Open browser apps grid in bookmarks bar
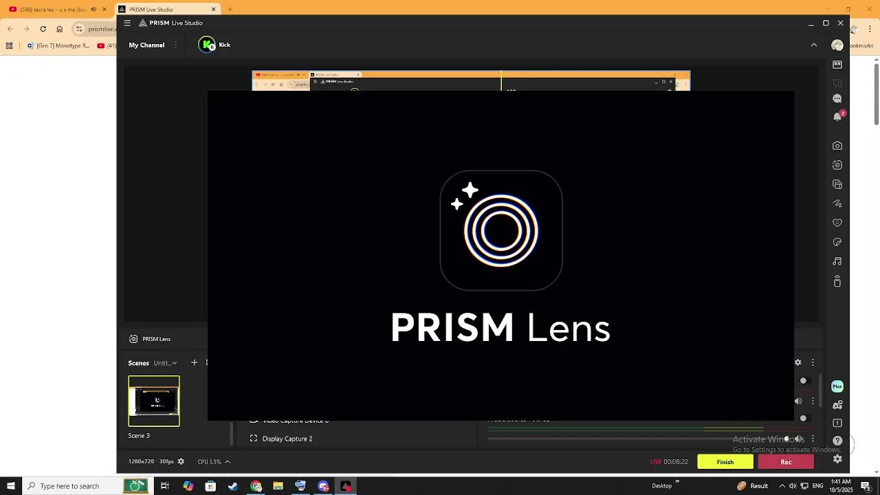Viewport: 880px width, 495px height. tap(9, 46)
